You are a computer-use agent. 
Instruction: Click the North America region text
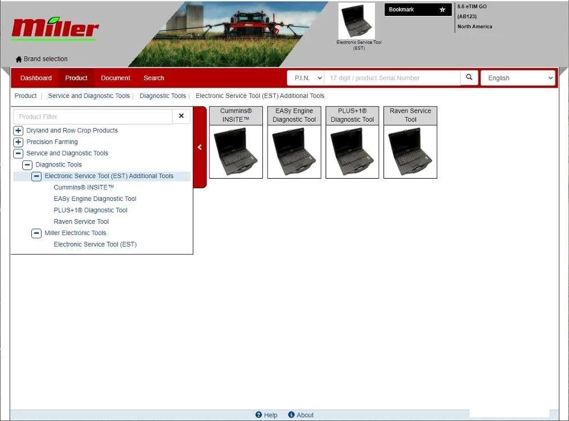tap(475, 27)
